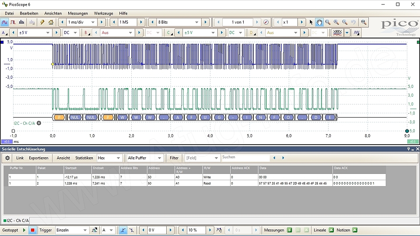Open the Hex format dropdown
This screenshot has width=420, height=236.
tap(118, 158)
